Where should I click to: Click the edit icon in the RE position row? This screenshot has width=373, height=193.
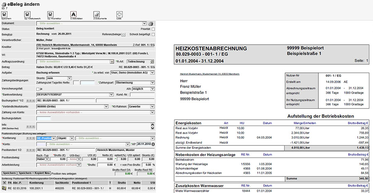tap(4, 188)
